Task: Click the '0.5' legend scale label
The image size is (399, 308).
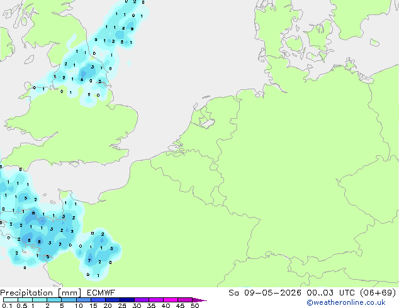Action: click(22, 305)
